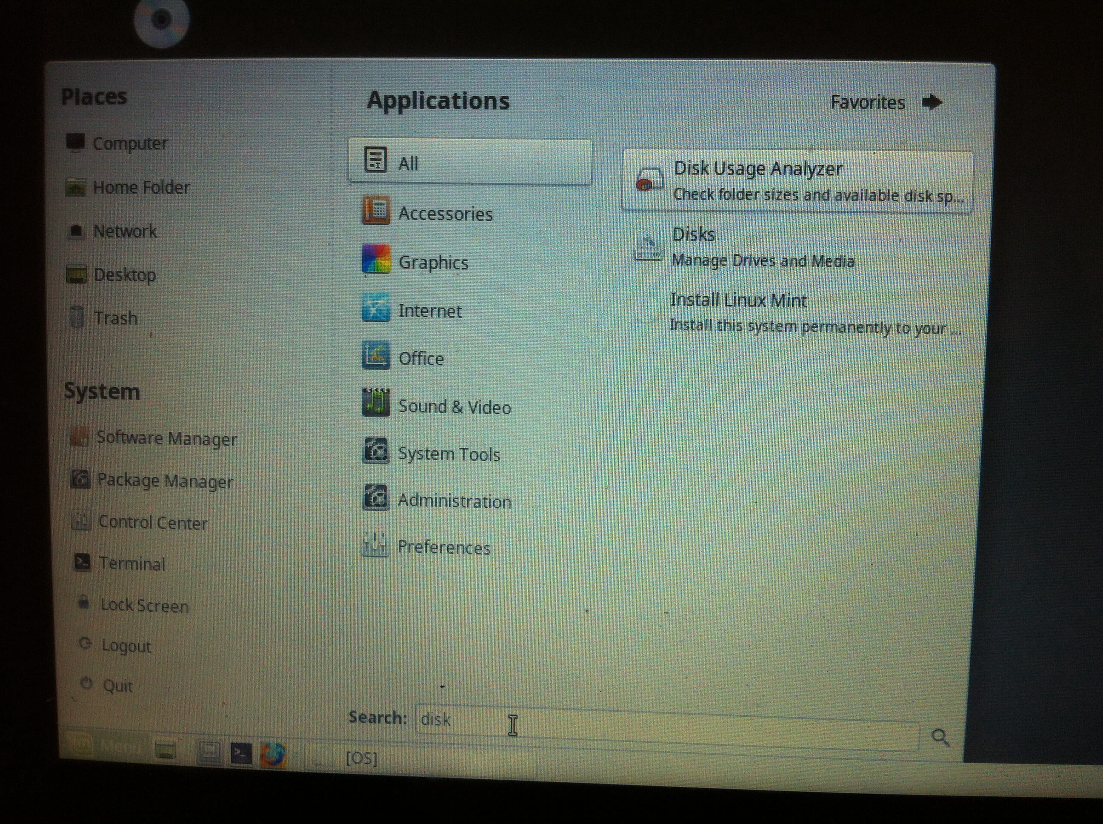This screenshot has height=824, width=1103.
Task: Open Terminal from the menu's System list
Action: (120, 563)
